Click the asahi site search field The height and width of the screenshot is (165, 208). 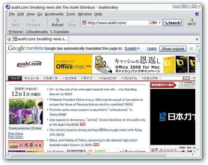point(172,78)
